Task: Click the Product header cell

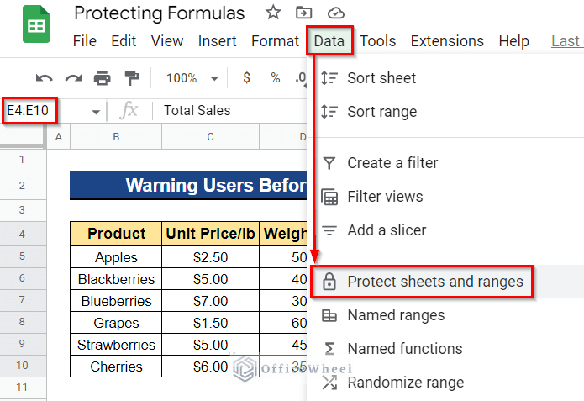Action: [x=116, y=234]
